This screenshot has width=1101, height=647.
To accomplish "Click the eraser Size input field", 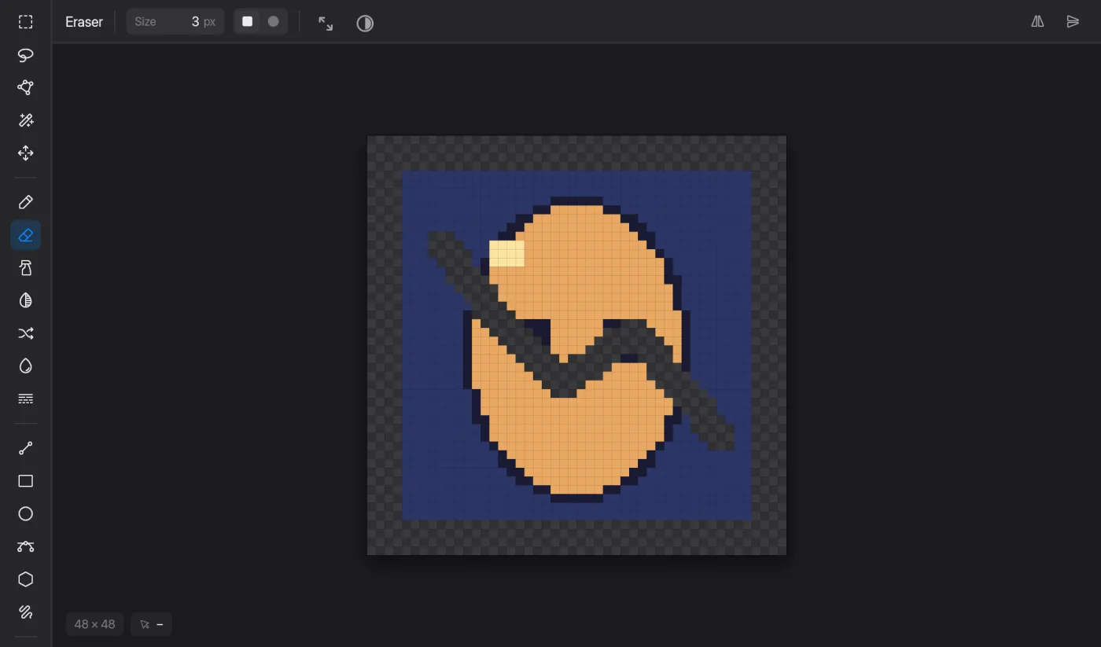I will [x=175, y=22].
